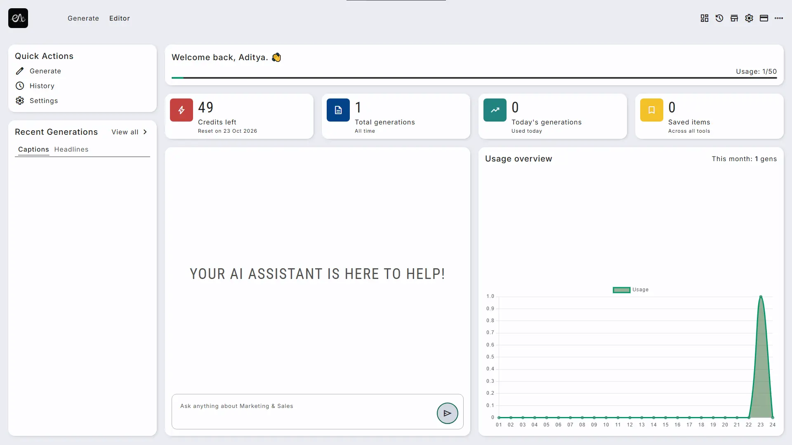Switch to the Headlines tab
Image resolution: width=792 pixels, height=445 pixels.
coord(71,149)
